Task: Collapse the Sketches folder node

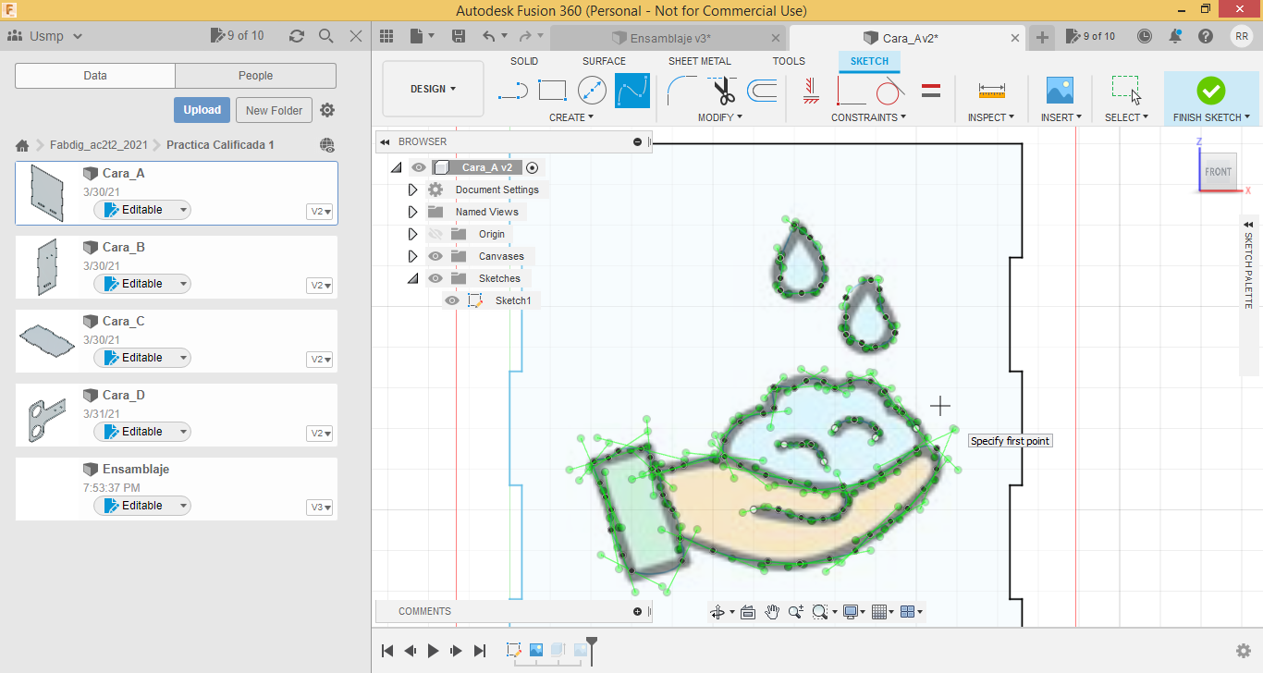Action: [x=413, y=278]
